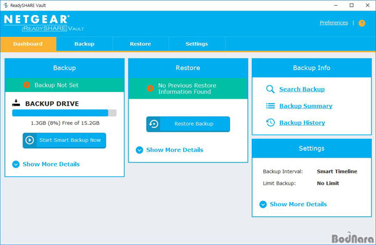This screenshot has height=245, width=376.
Task: Open the Backup History link
Action: coord(302,122)
